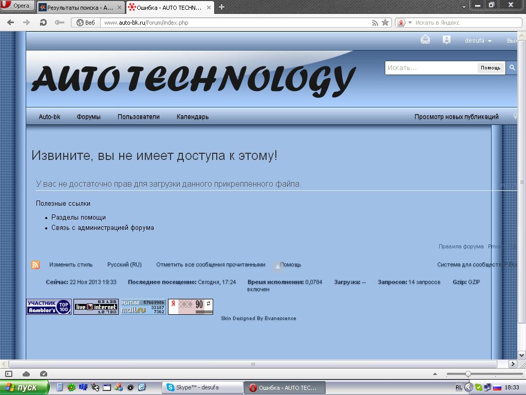Open the Opera main menu
This screenshot has height=395, width=526.
[x=17, y=6]
